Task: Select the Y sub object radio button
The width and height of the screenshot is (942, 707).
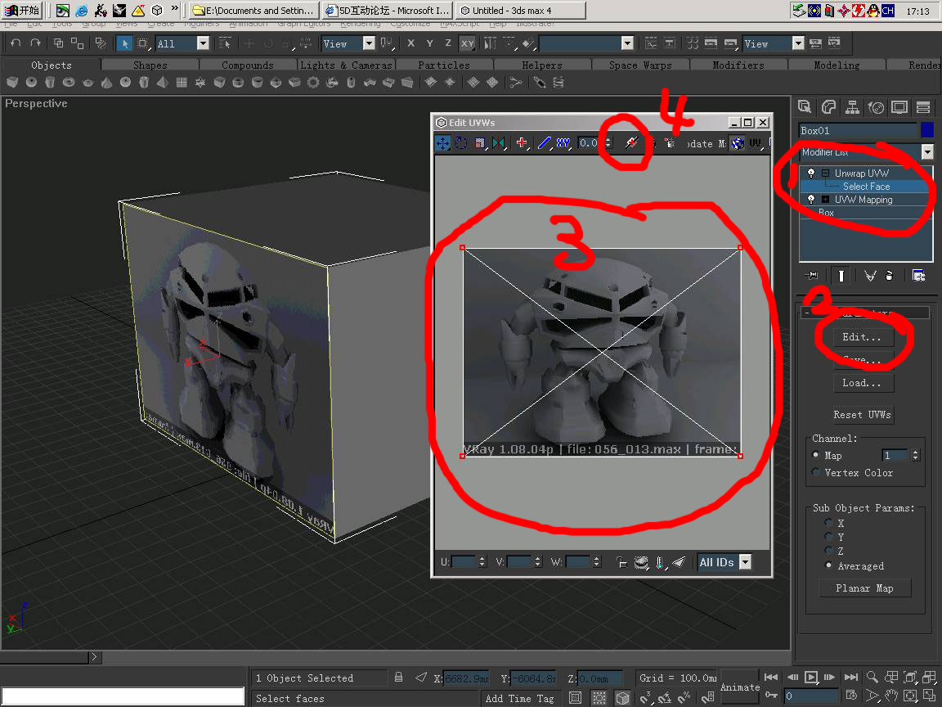Action: [829, 536]
